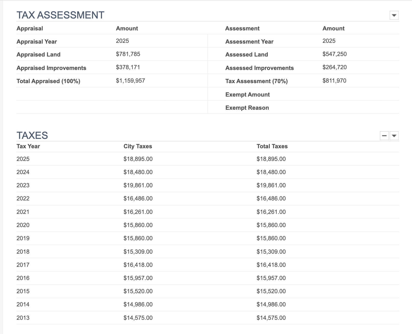The width and height of the screenshot is (412, 334).
Task: Select city taxes $16,418.00 for 2017
Action: coord(138,265)
